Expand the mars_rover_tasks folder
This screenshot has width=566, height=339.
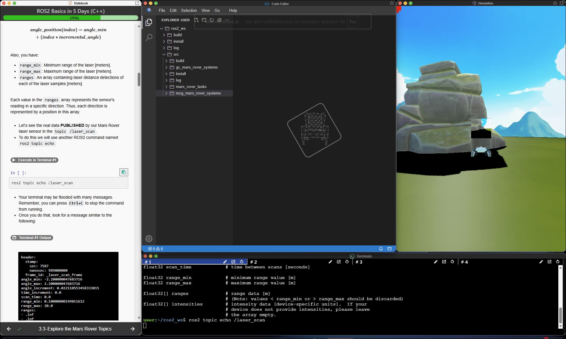click(191, 87)
